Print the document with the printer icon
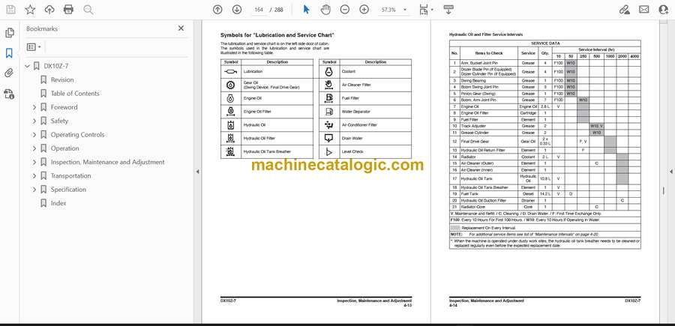675x326 pixels. 68,10
